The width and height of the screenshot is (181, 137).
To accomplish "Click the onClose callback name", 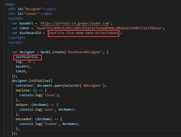I will coord(22,90).
